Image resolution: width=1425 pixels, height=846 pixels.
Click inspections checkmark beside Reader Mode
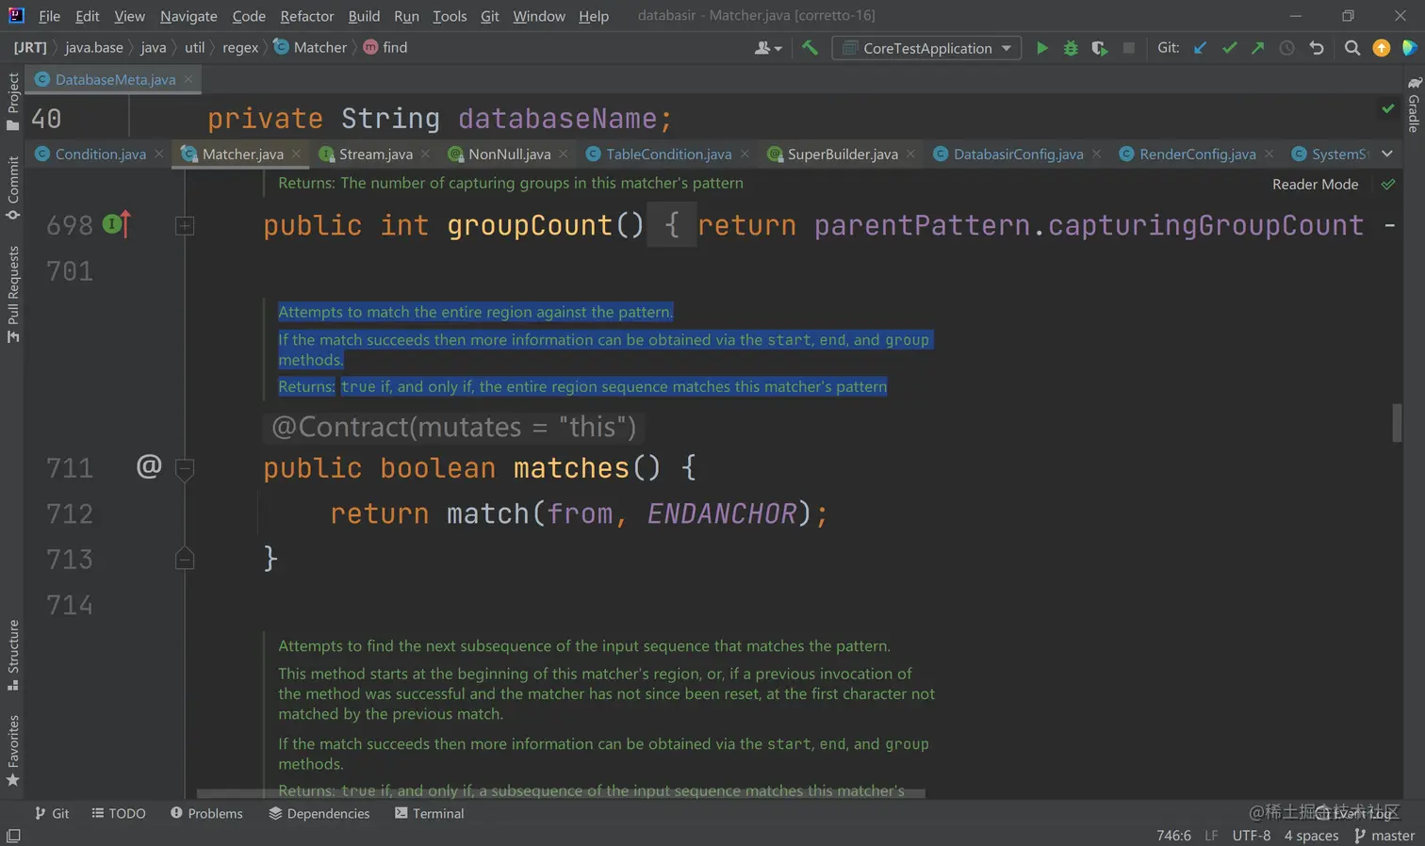tap(1388, 184)
